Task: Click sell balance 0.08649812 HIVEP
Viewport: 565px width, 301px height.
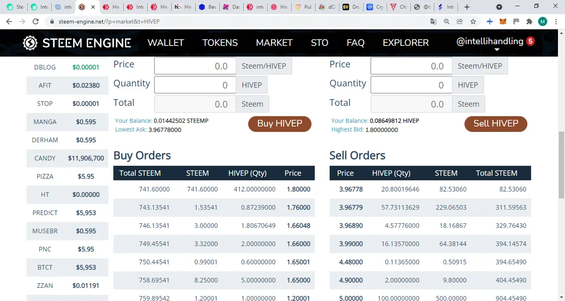Action: click(x=395, y=120)
